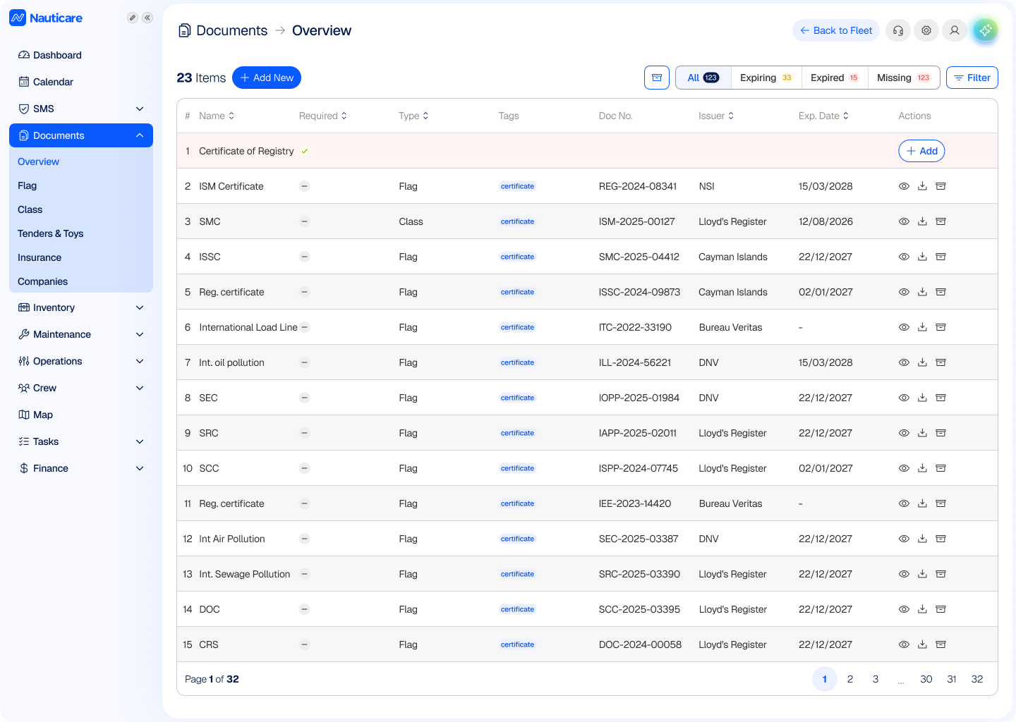Go to page 2

(850, 679)
